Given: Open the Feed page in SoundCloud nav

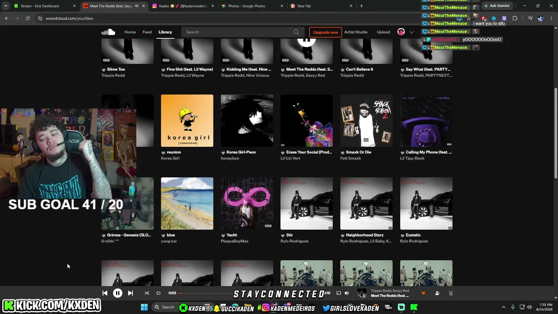Looking at the screenshot, I should (x=147, y=32).
